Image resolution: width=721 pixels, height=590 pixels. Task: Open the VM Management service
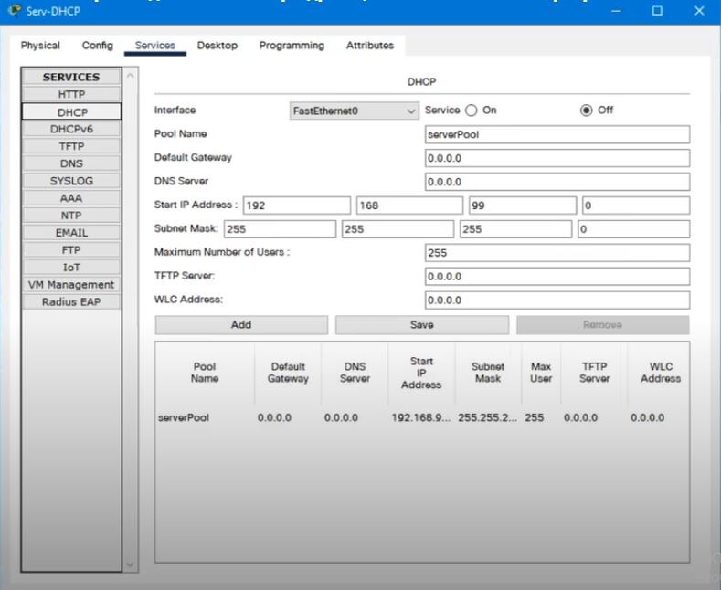point(71,284)
